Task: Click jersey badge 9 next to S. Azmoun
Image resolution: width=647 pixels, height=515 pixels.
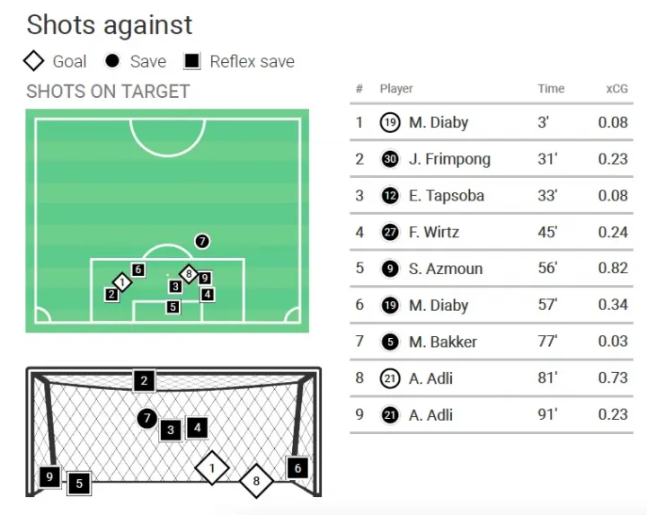Action: 390,269
